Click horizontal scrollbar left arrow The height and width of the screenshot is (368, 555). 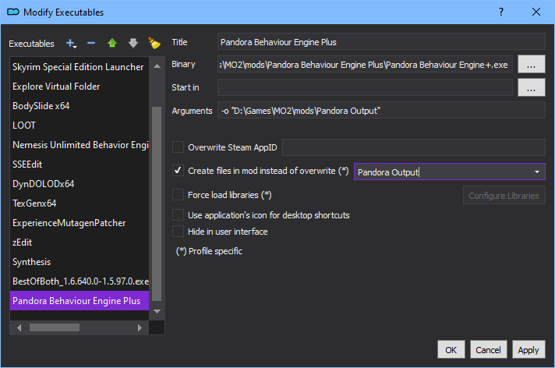click(19, 327)
